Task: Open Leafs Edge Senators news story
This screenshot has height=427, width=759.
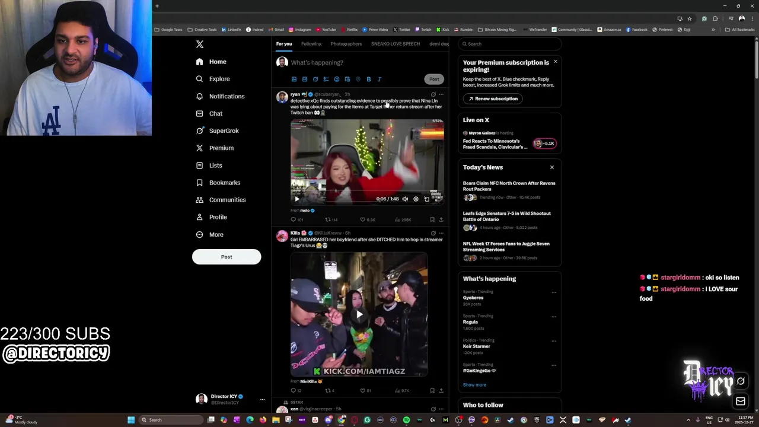Action: 507,216
